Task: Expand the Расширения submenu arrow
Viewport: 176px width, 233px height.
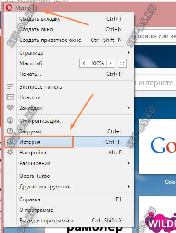Action: tap(129, 163)
